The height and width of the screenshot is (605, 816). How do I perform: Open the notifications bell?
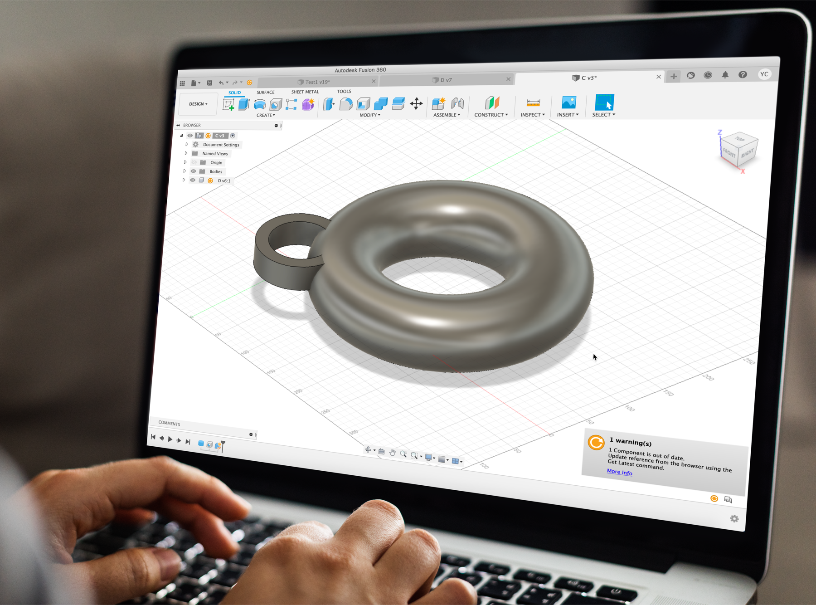click(x=725, y=75)
